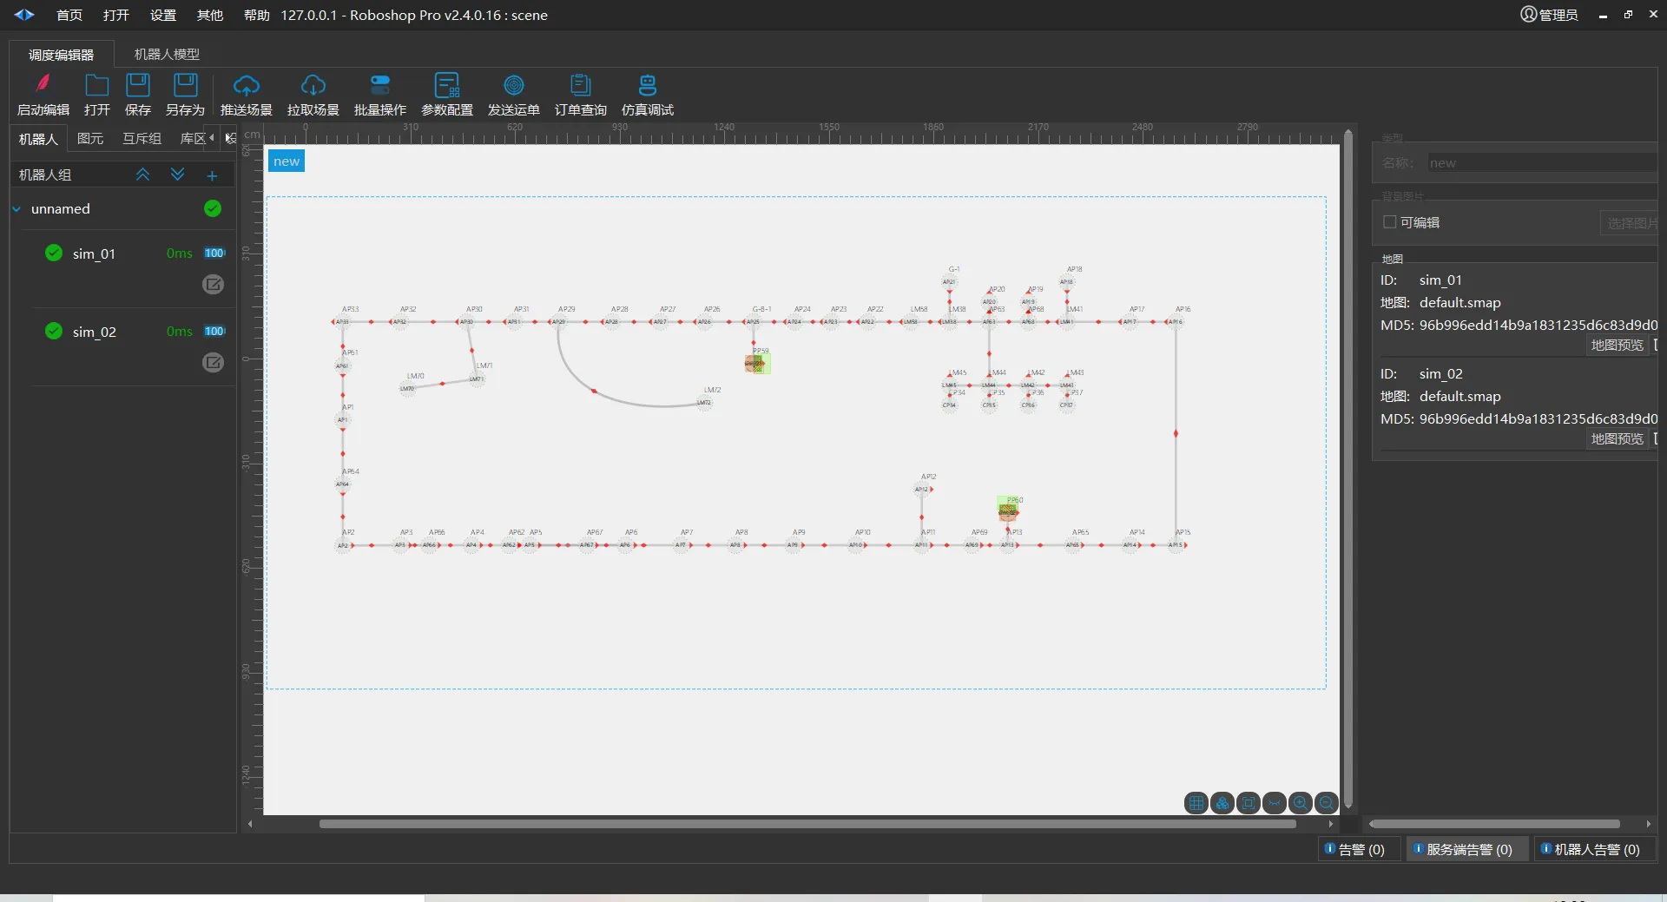This screenshot has height=902, width=1667.
Task: Switch to the 互斥组 side tab
Action: coord(142,139)
